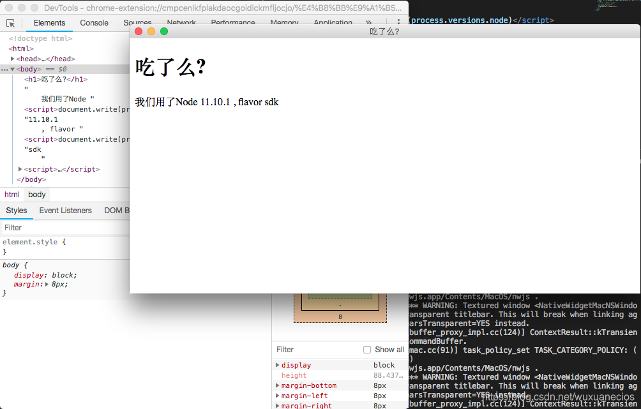Open the Memory tab
Image resolution: width=641 pixels, height=409 pixels.
pyautogui.click(x=284, y=22)
